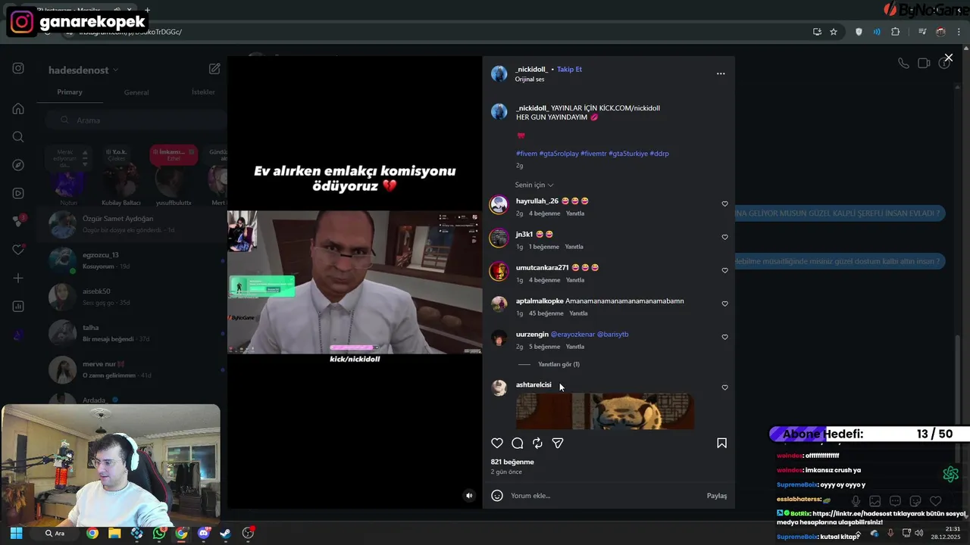The image size is (970, 545).
Task: Click the Arama search messages field
Action: [135, 120]
